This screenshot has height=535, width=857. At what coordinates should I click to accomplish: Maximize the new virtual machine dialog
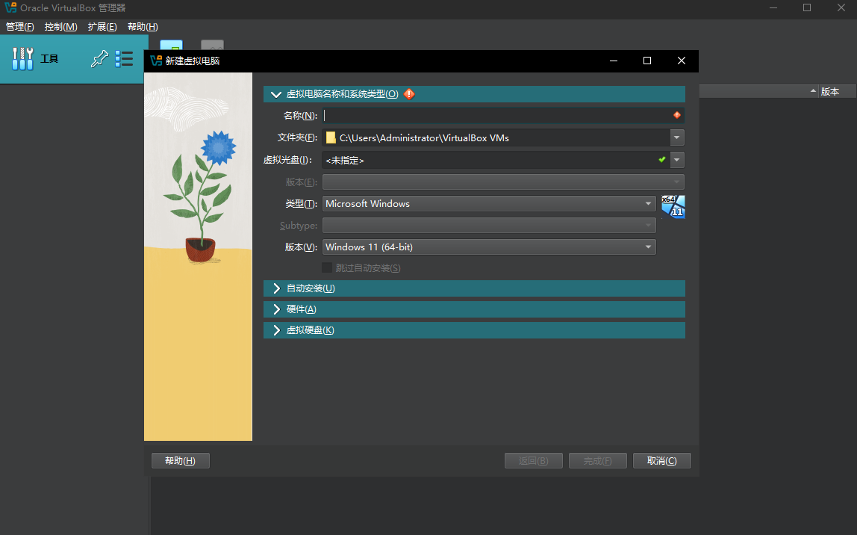(x=647, y=61)
